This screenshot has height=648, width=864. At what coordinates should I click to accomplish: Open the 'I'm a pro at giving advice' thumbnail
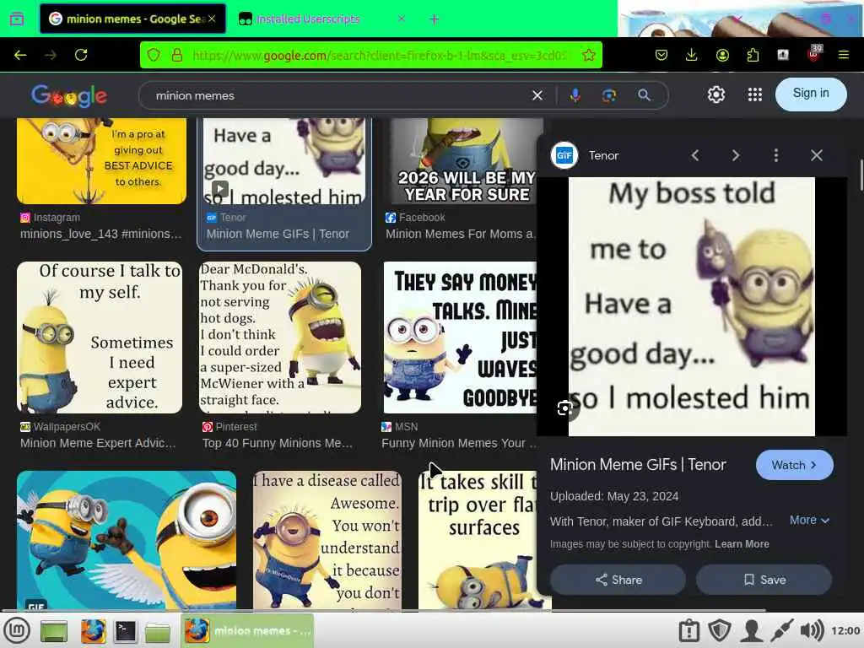coord(101,161)
